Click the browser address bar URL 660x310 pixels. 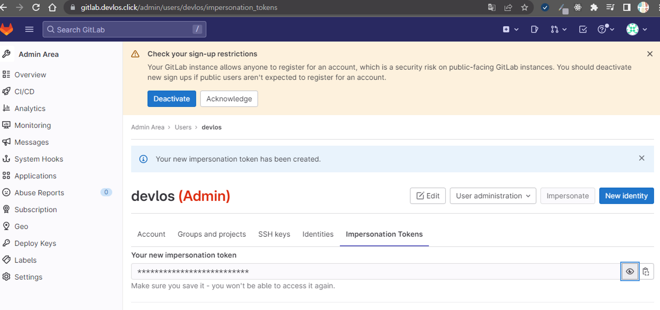[x=179, y=7]
